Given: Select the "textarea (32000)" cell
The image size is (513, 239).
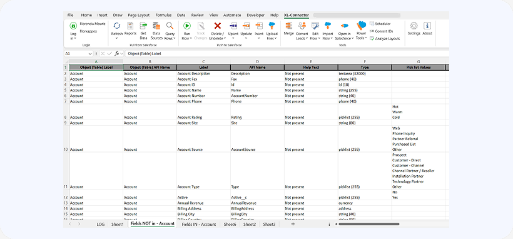Looking at the screenshot, I should point(365,74).
